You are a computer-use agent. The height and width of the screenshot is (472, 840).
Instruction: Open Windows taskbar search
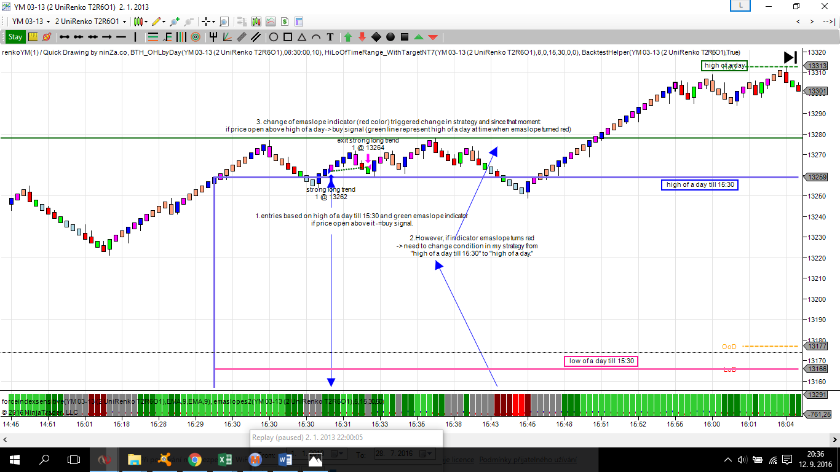(x=44, y=459)
